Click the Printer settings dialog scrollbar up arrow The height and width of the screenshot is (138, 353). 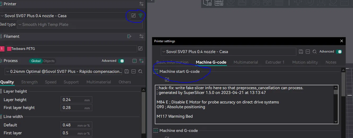343,70
